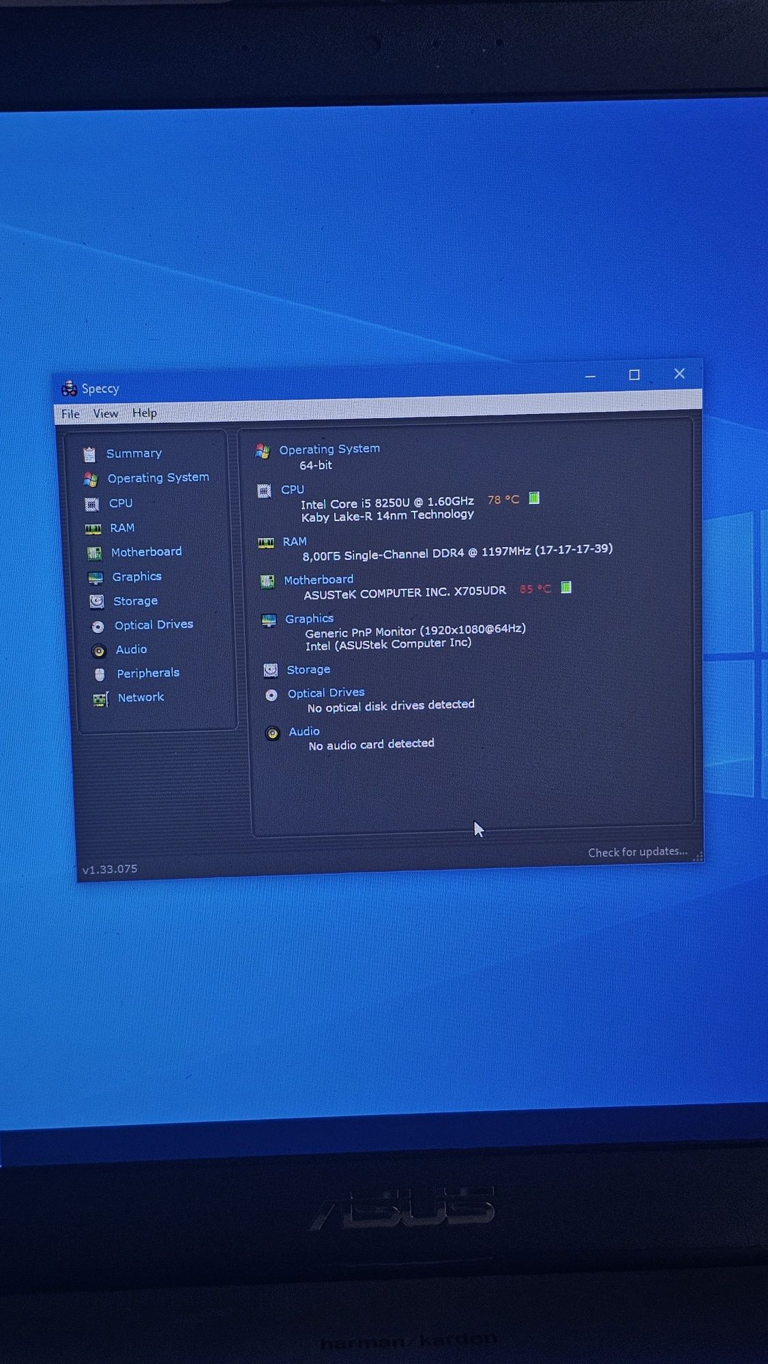
Task: Select the Peripherals mouse icon in the sidebar
Action: tap(100, 674)
